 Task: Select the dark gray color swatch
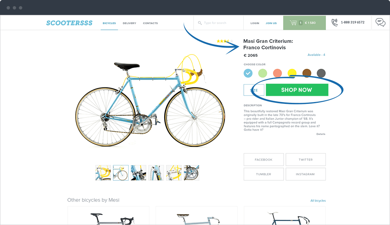321,73
